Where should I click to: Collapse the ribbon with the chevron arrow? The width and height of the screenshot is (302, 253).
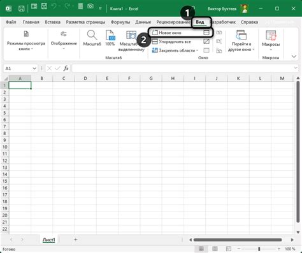click(x=294, y=57)
